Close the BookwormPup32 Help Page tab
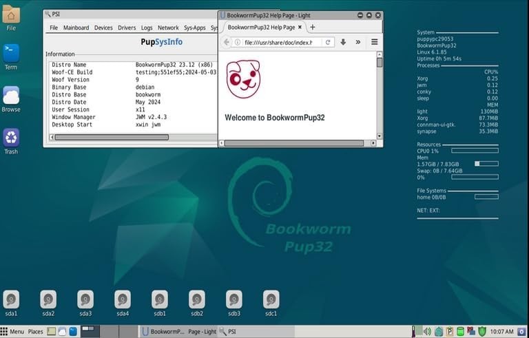The width and height of the screenshot is (529, 338). click(x=300, y=28)
